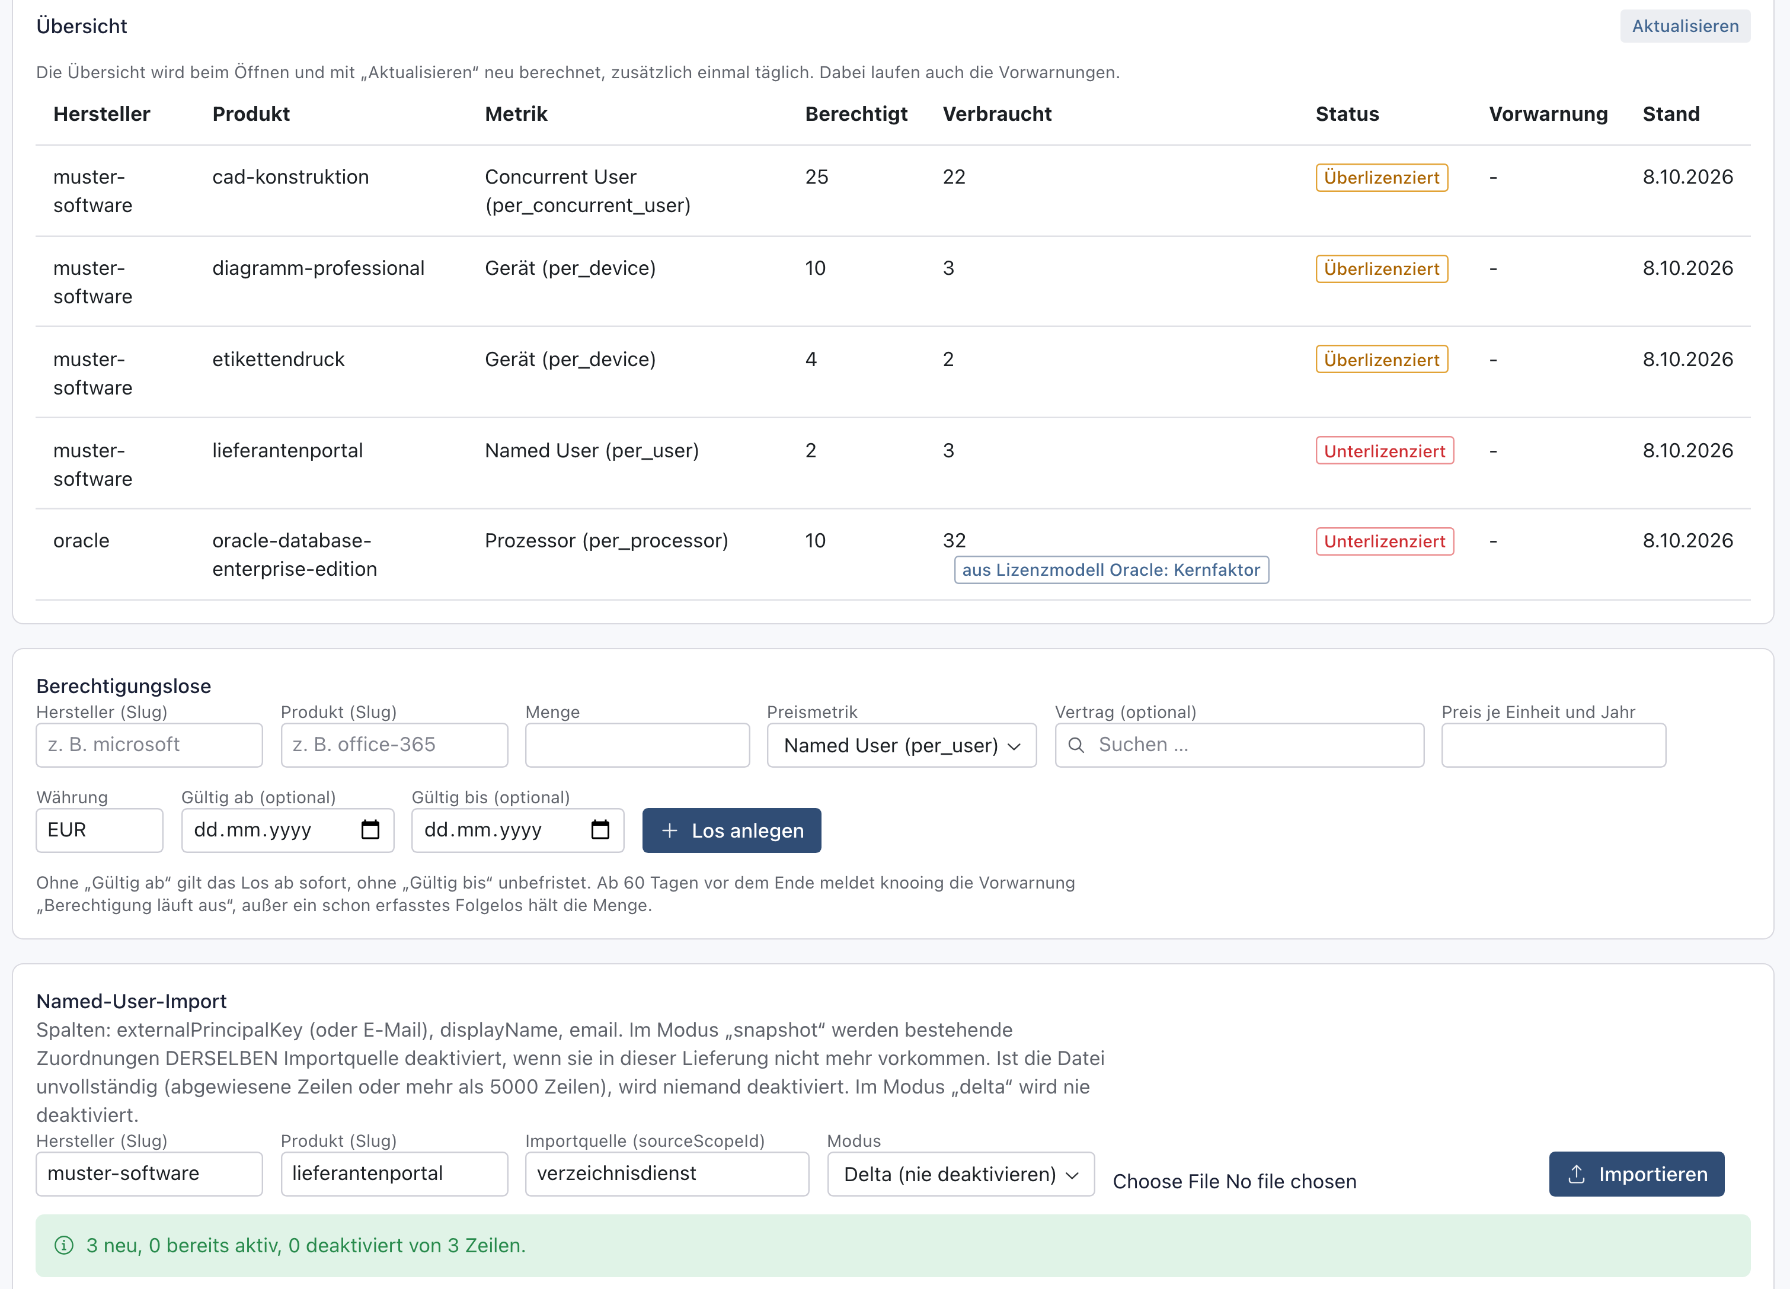Click Prozessor (per_processor) metric cell
The image size is (1790, 1289).
pos(606,540)
